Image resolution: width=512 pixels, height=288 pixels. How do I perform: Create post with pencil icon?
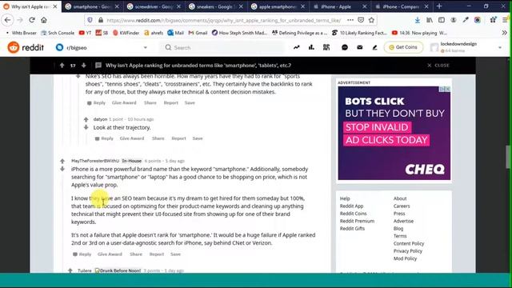374,47
